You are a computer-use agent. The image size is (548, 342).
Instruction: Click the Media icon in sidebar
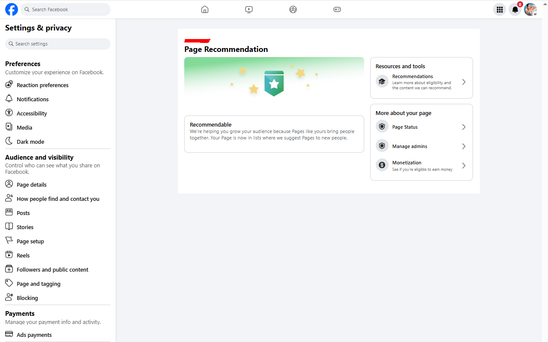[x=9, y=127]
